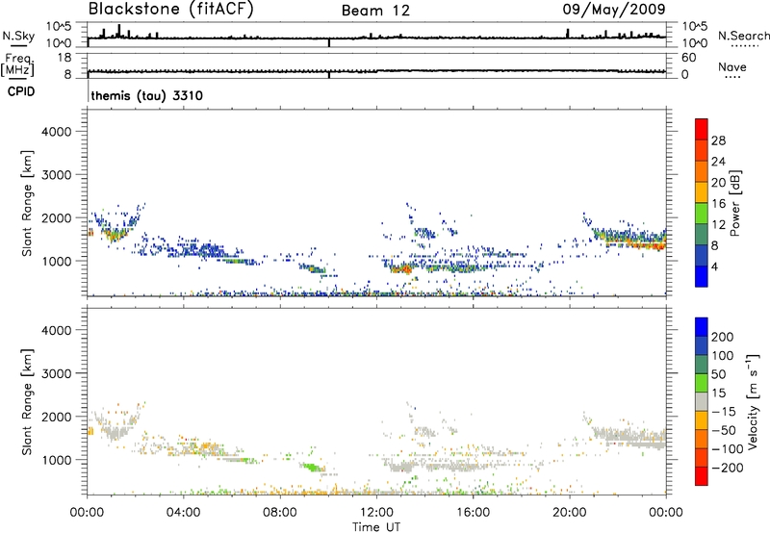
Task: Click the "-100" label on the Velocity colorbar
Action: pos(726,449)
